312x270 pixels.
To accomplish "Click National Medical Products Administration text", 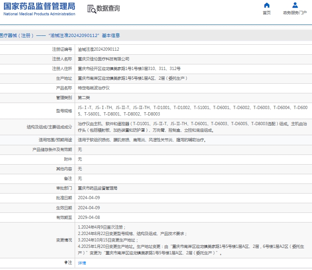I will pyautogui.click(x=39, y=14).
